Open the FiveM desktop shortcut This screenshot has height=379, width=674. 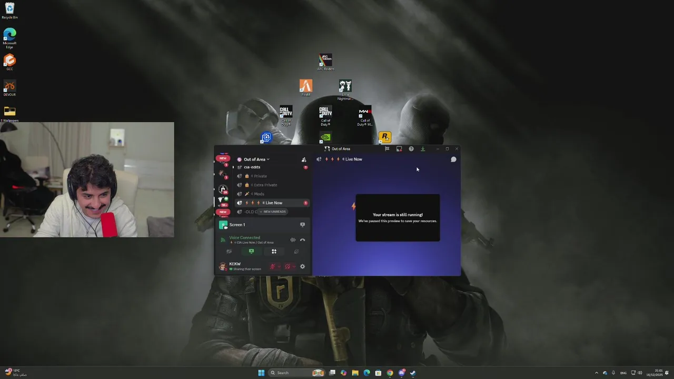click(306, 88)
